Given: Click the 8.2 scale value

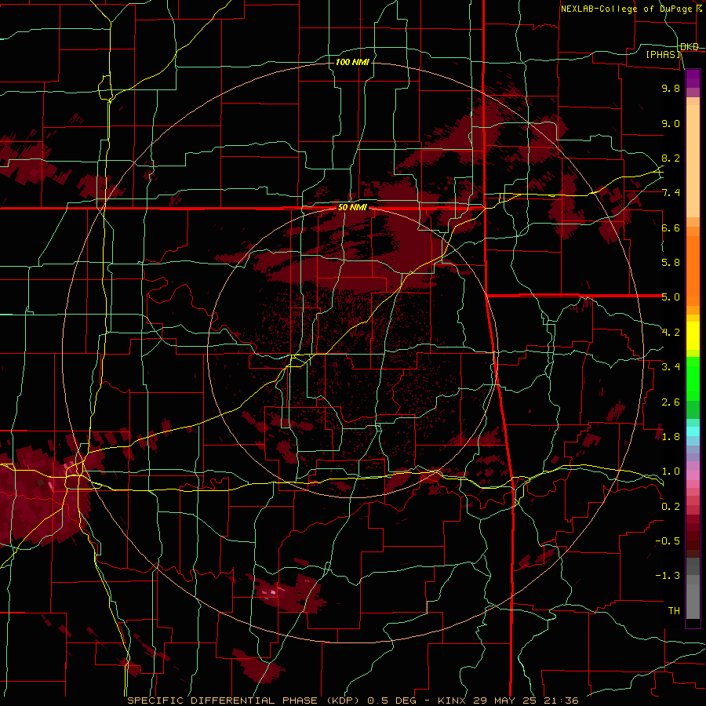Looking at the screenshot, I should [x=671, y=158].
